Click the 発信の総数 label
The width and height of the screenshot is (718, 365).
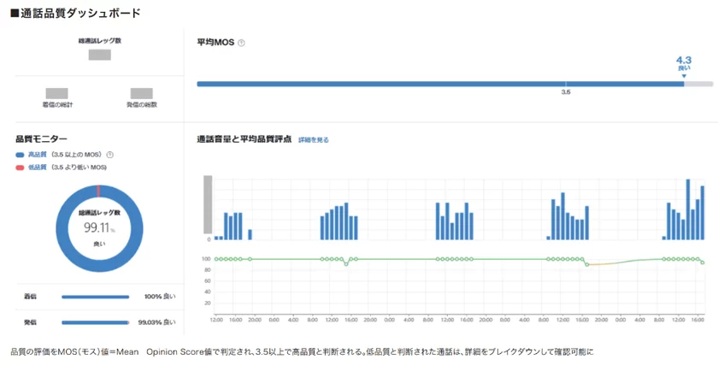pos(142,105)
